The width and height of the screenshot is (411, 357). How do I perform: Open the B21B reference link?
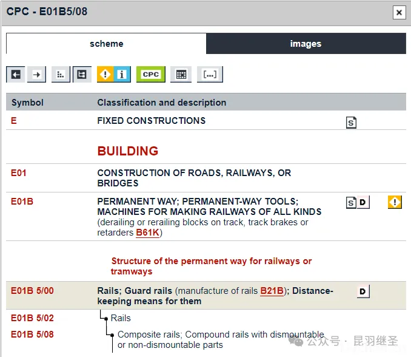point(272,291)
